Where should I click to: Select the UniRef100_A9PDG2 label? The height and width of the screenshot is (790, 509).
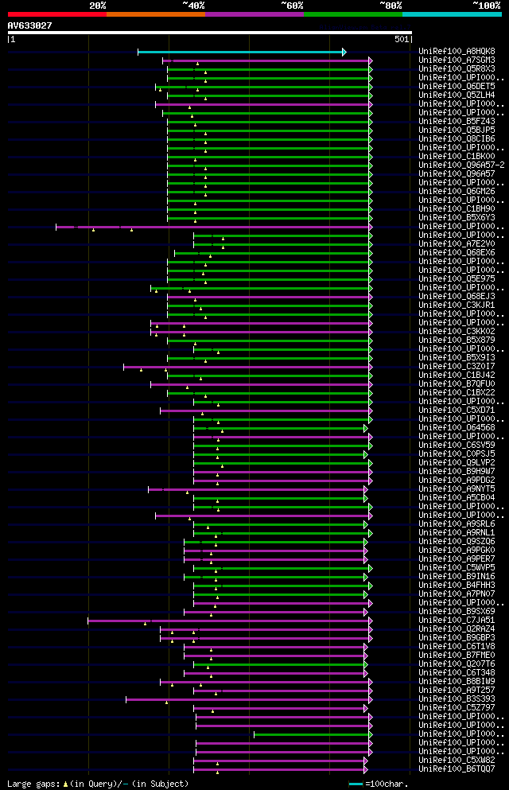[x=457, y=481]
